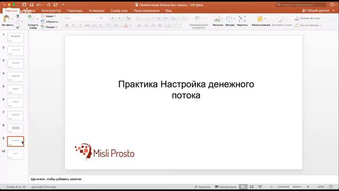Select slide 5 thumbnail
Viewport: 339px width, 191px height.
click(15, 90)
